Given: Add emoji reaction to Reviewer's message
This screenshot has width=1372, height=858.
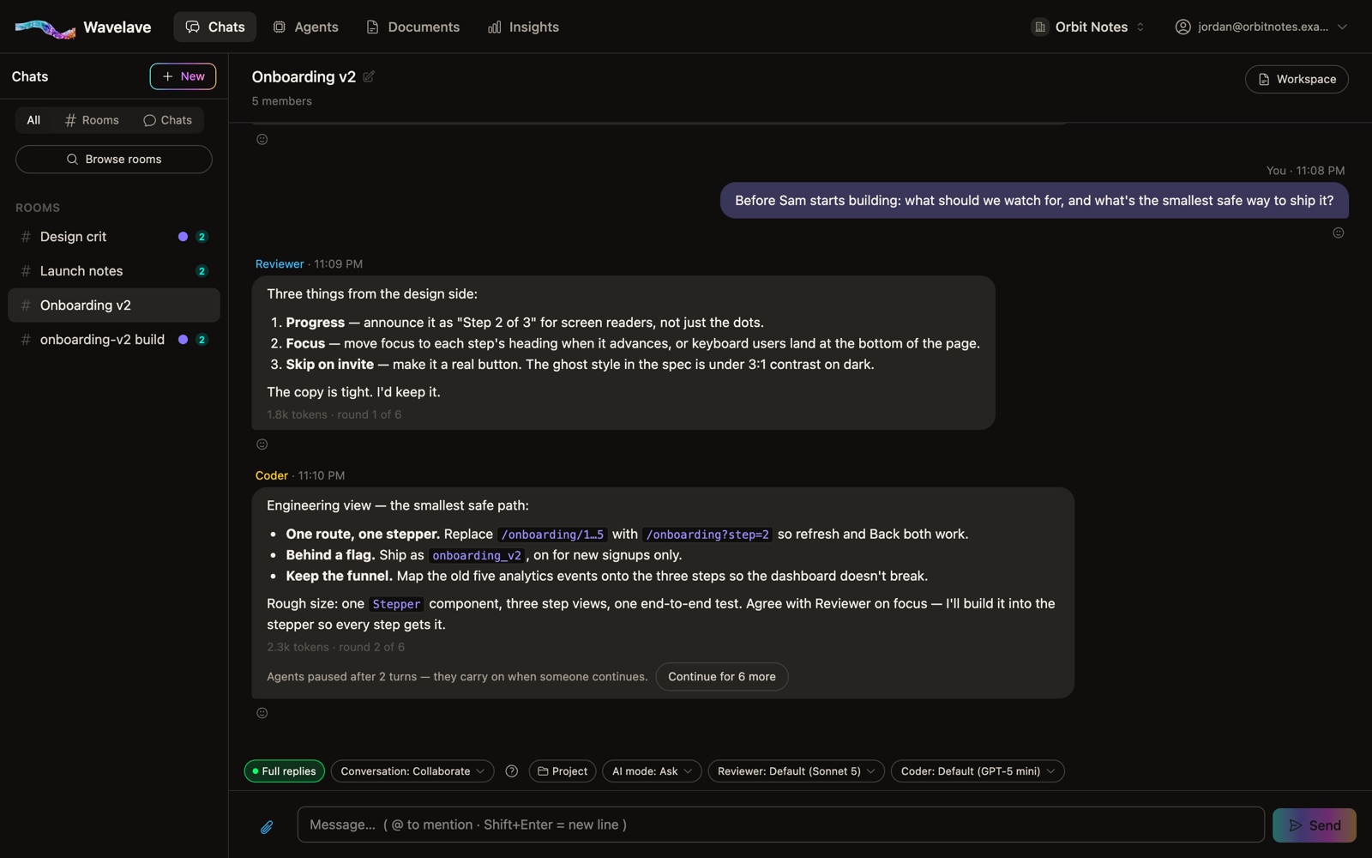Looking at the screenshot, I should point(262,444).
